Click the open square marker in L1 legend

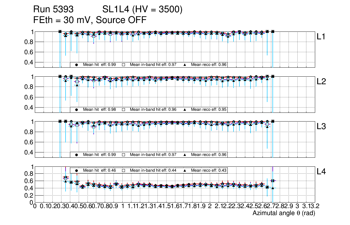click(123, 65)
